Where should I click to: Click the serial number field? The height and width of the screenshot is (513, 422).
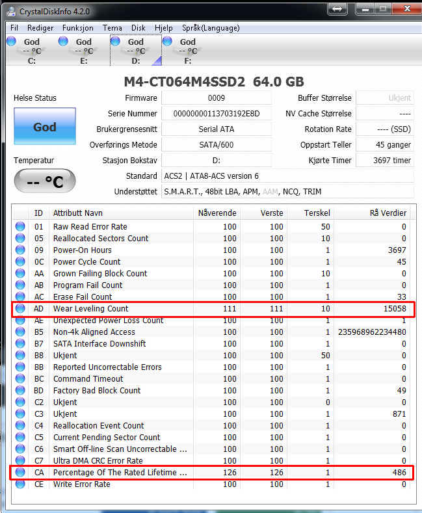(x=217, y=114)
